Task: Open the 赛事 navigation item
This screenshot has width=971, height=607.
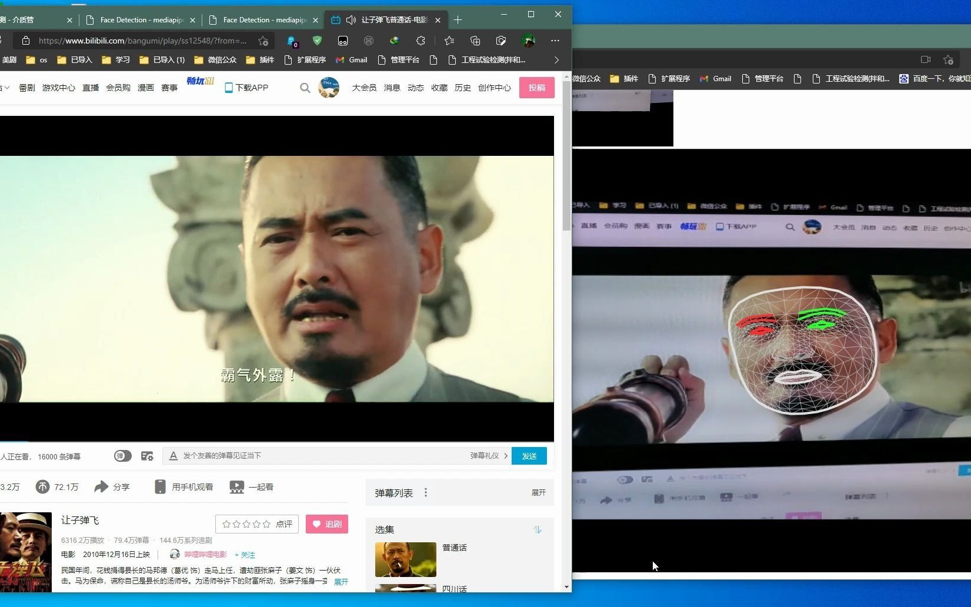Action: [169, 88]
